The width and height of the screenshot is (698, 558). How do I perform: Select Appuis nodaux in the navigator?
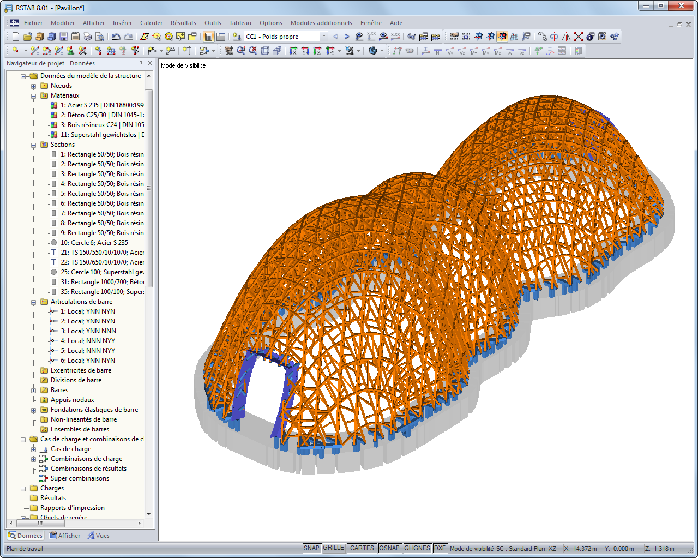coord(72,400)
